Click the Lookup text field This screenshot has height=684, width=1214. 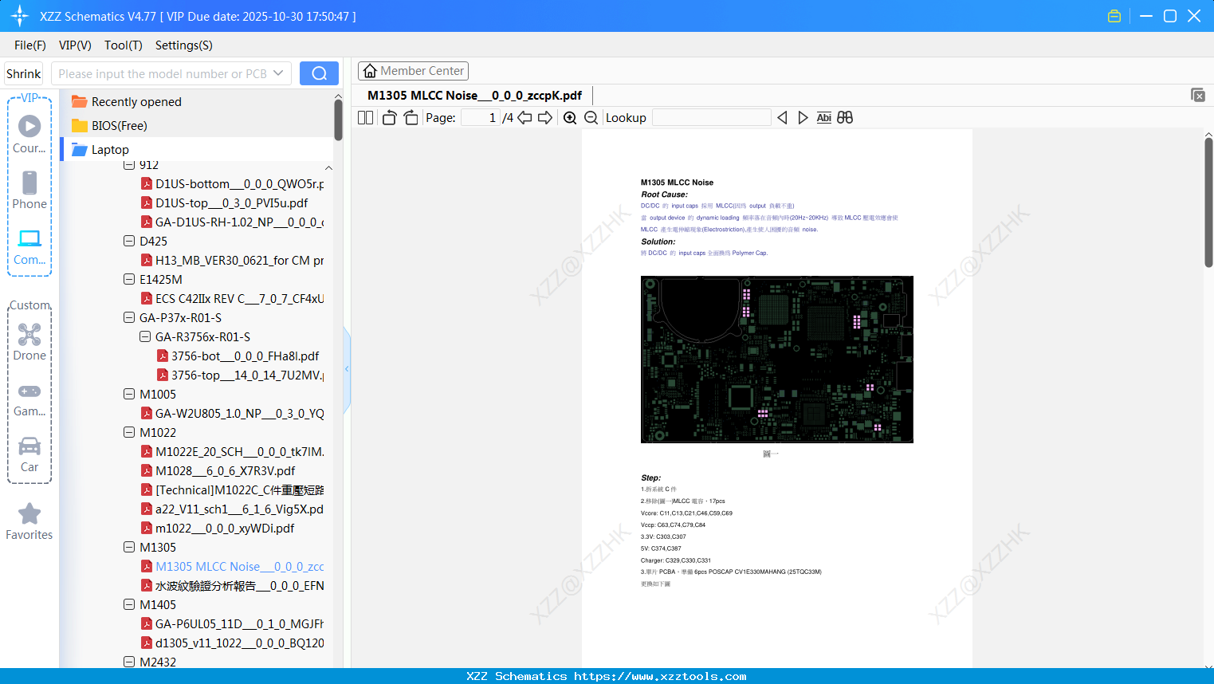(x=712, y=117)
